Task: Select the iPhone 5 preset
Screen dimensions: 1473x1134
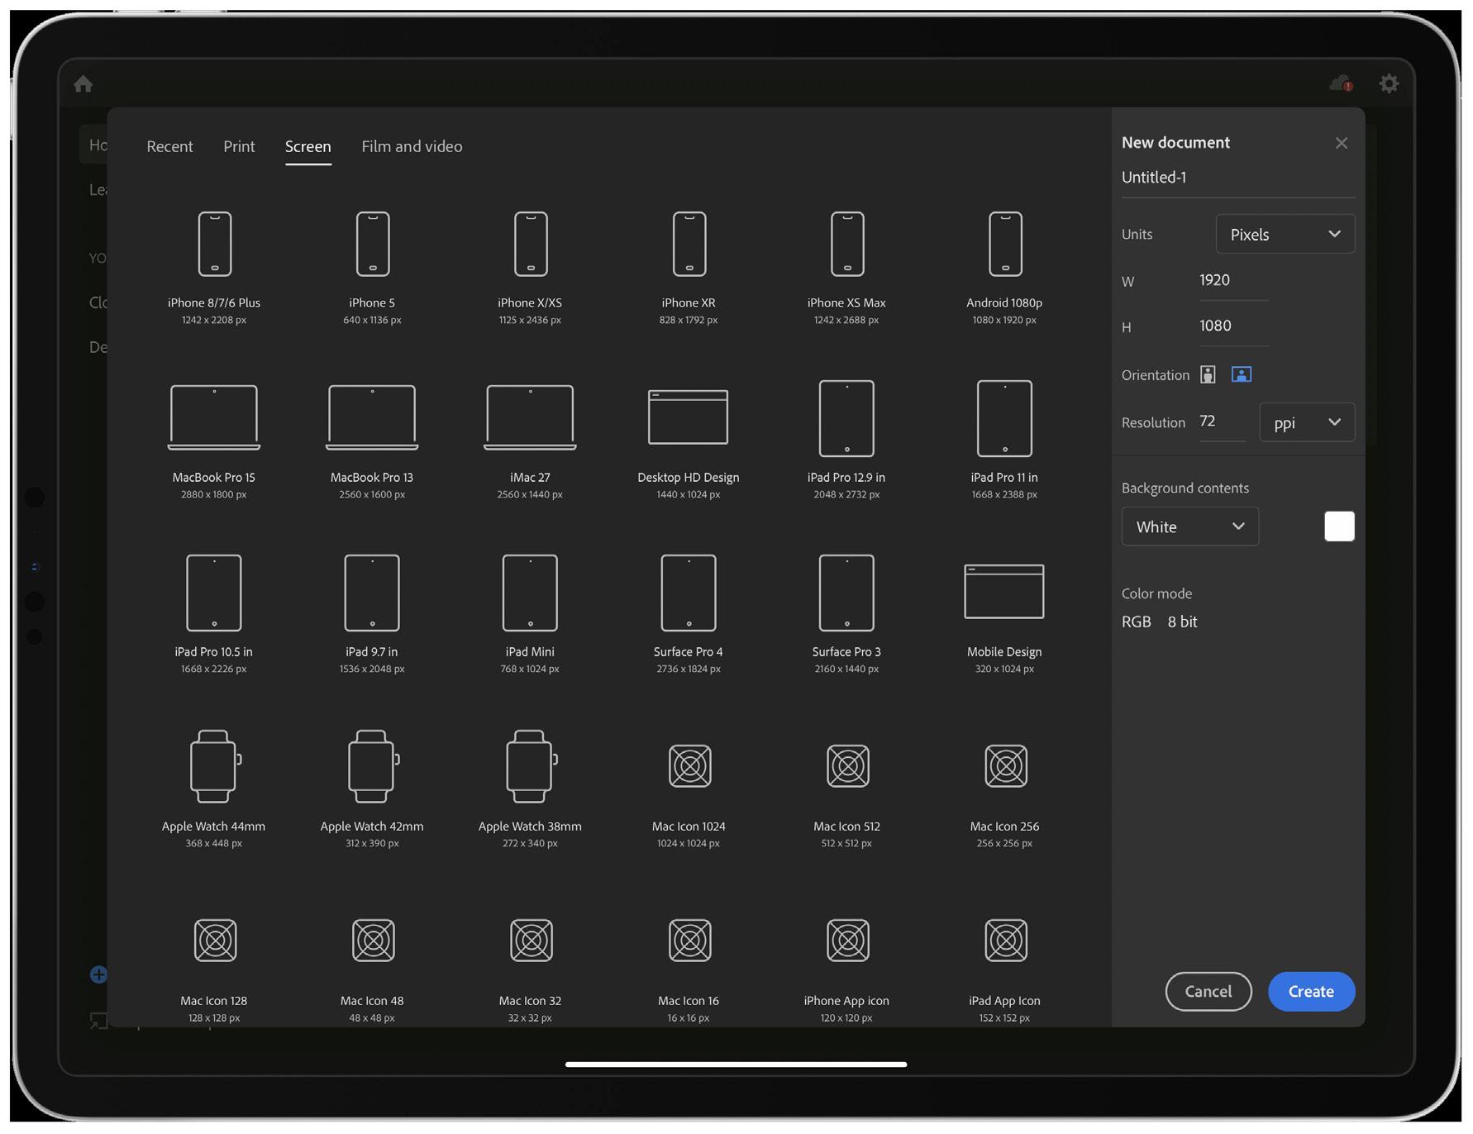Action: coord(372,267)
